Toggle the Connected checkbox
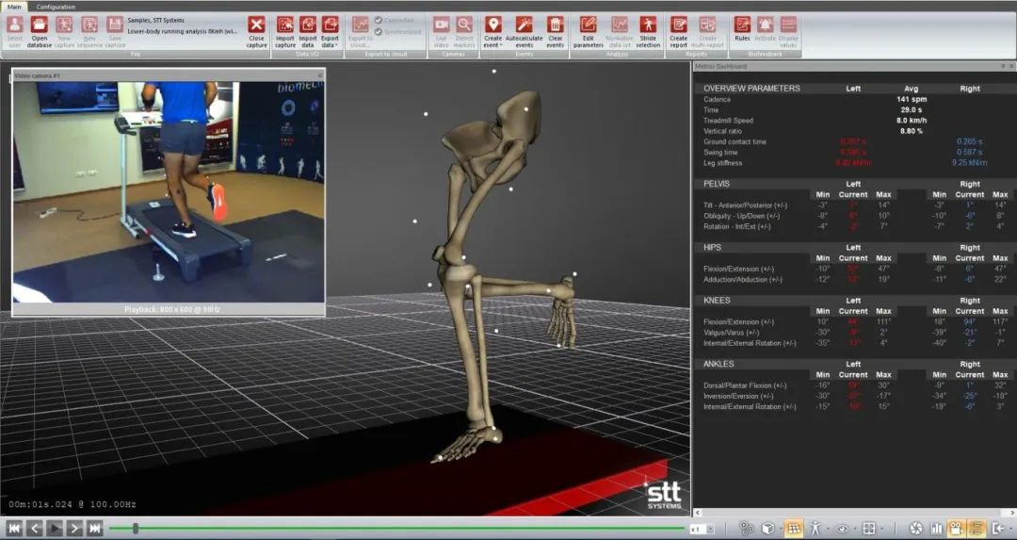Viewport: 1017px width, 540px height. [x=379, y=20]
